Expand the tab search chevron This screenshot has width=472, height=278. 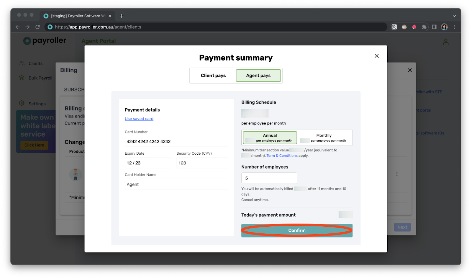pyautogui.click(x=454, y=16)
